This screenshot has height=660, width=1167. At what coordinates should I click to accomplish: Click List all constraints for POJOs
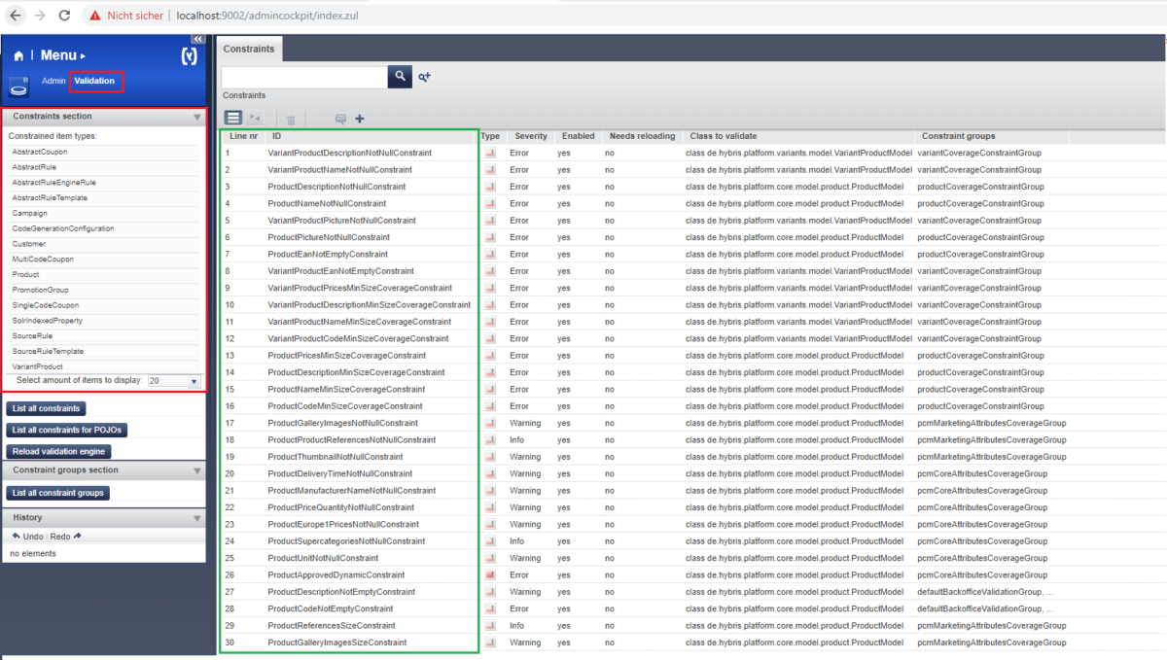[x=67, y=430]
